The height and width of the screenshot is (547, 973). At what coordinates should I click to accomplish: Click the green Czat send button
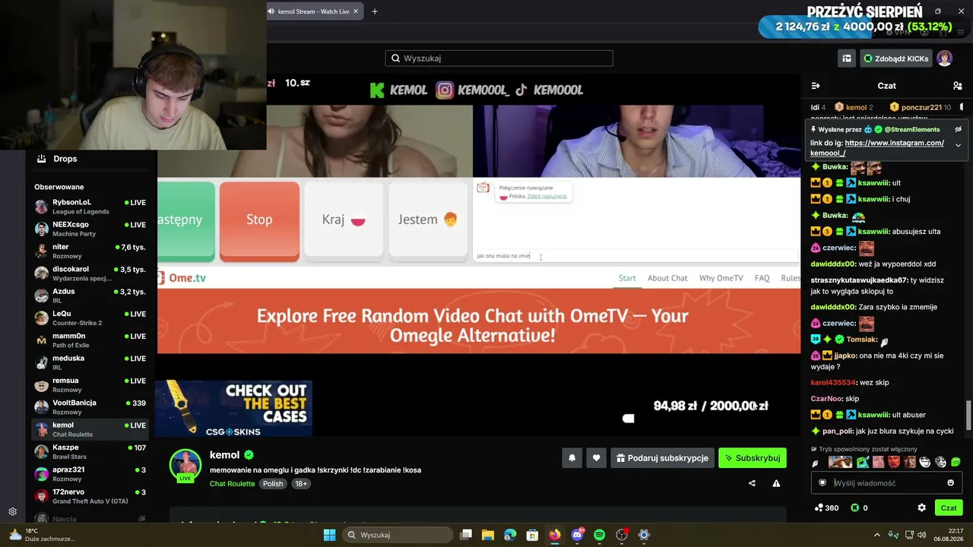(x=949, y=507)
